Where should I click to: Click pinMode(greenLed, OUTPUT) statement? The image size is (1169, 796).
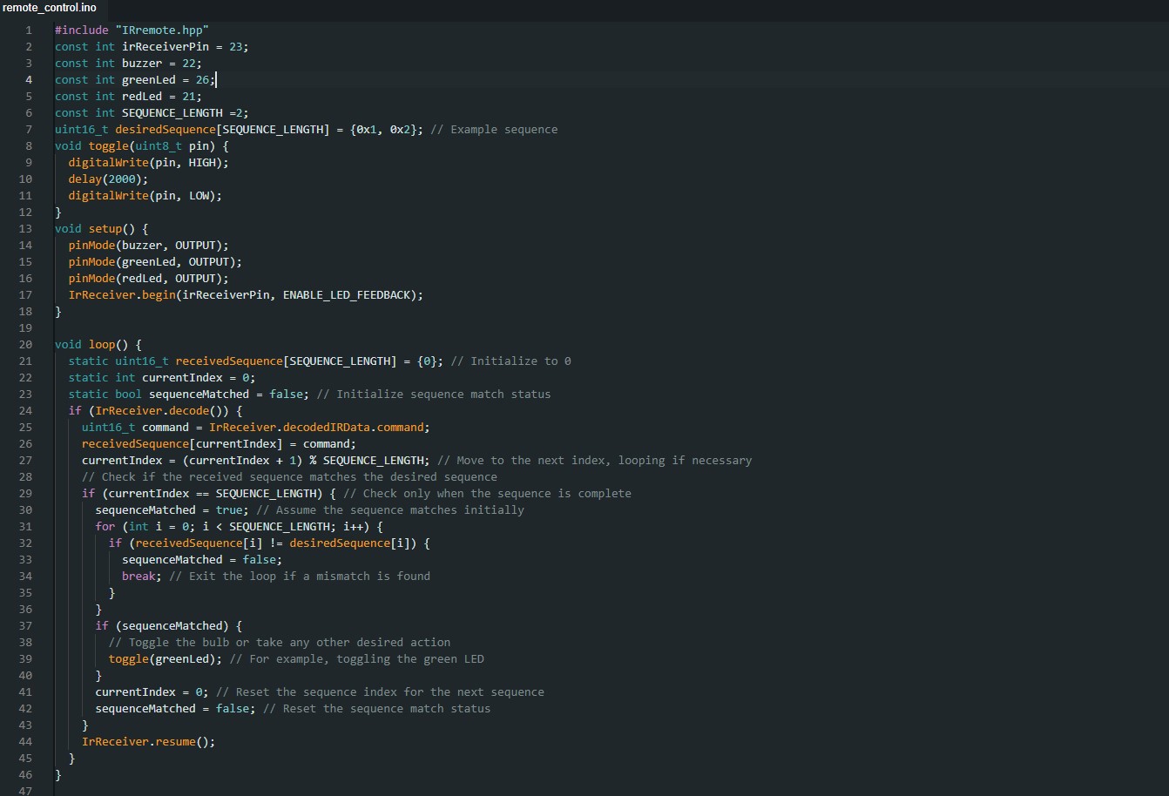(x=156, y=261)
